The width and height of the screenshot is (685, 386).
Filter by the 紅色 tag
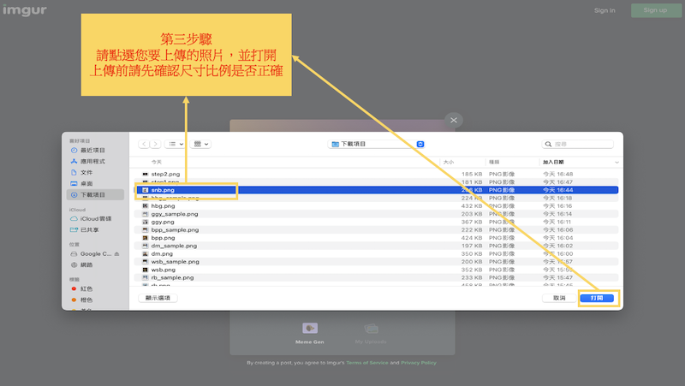(86, 289)
